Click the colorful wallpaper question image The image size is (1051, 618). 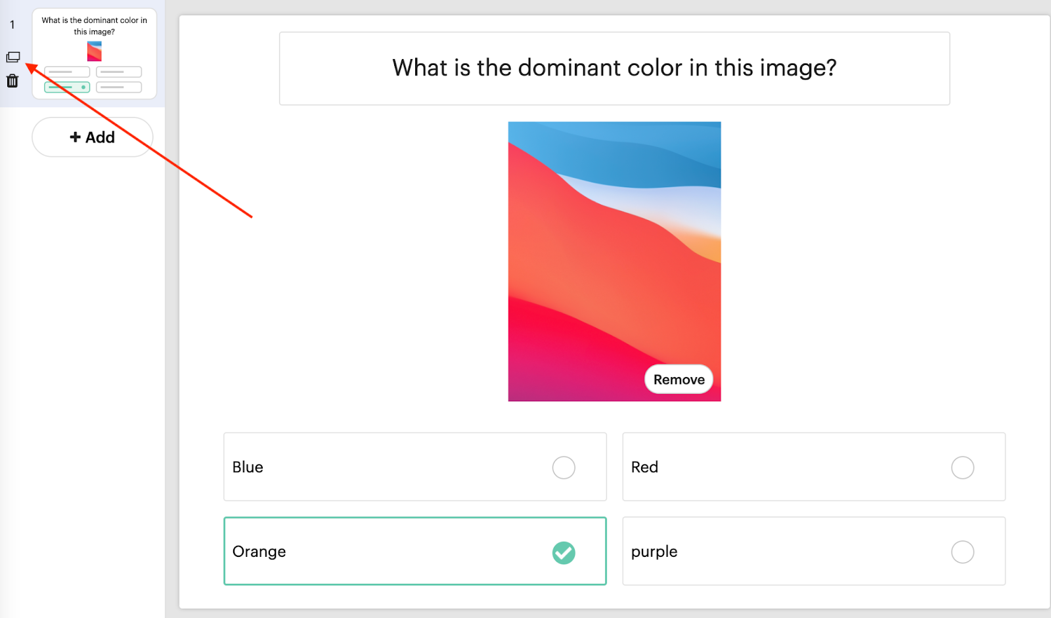click(x=614, y=261)
